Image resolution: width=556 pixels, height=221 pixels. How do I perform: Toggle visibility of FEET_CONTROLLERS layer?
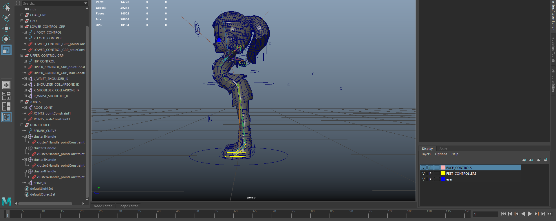tap(423, 174)
